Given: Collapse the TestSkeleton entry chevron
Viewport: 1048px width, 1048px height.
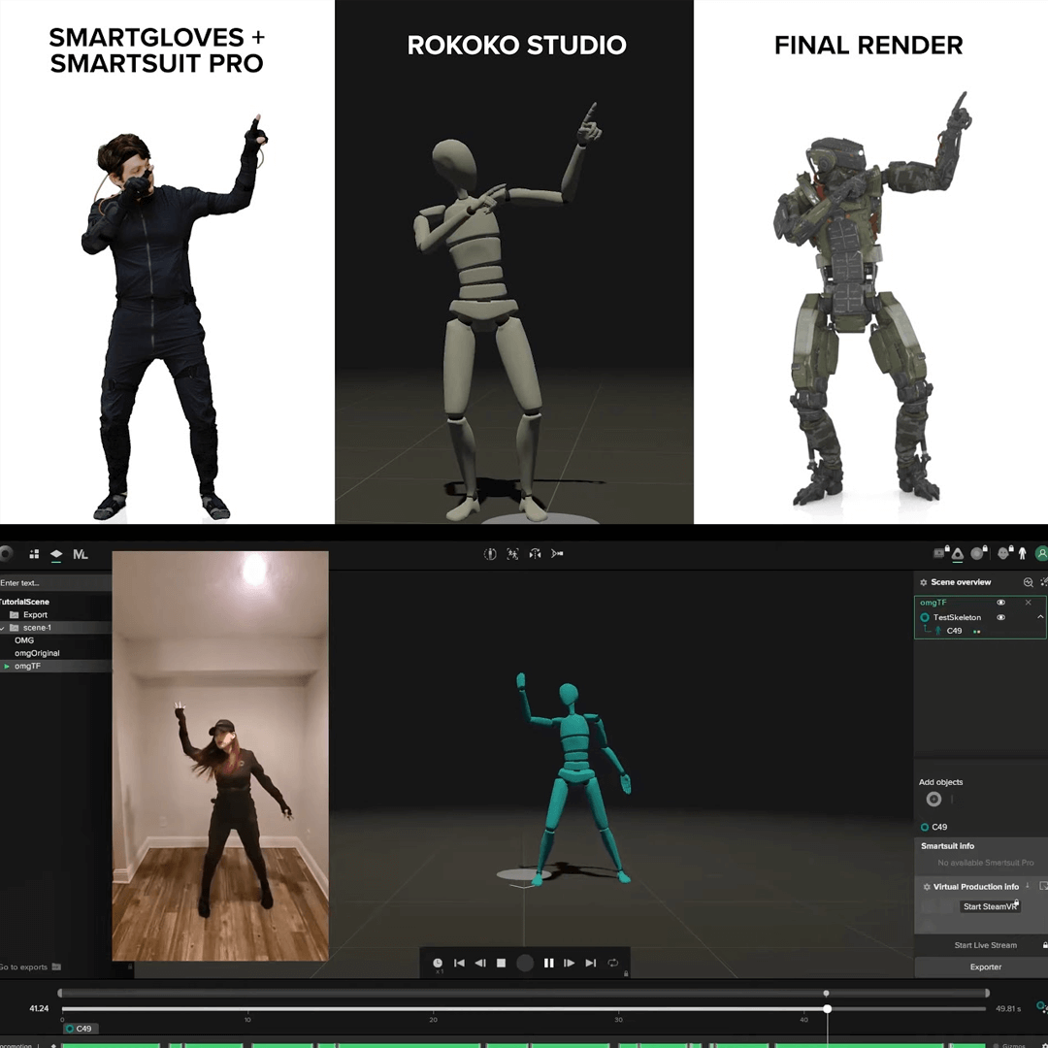Looking at the screenshot, I should coord(1040,617).
